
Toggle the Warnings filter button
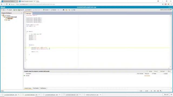pyautogui.click(x=163, y=71)
